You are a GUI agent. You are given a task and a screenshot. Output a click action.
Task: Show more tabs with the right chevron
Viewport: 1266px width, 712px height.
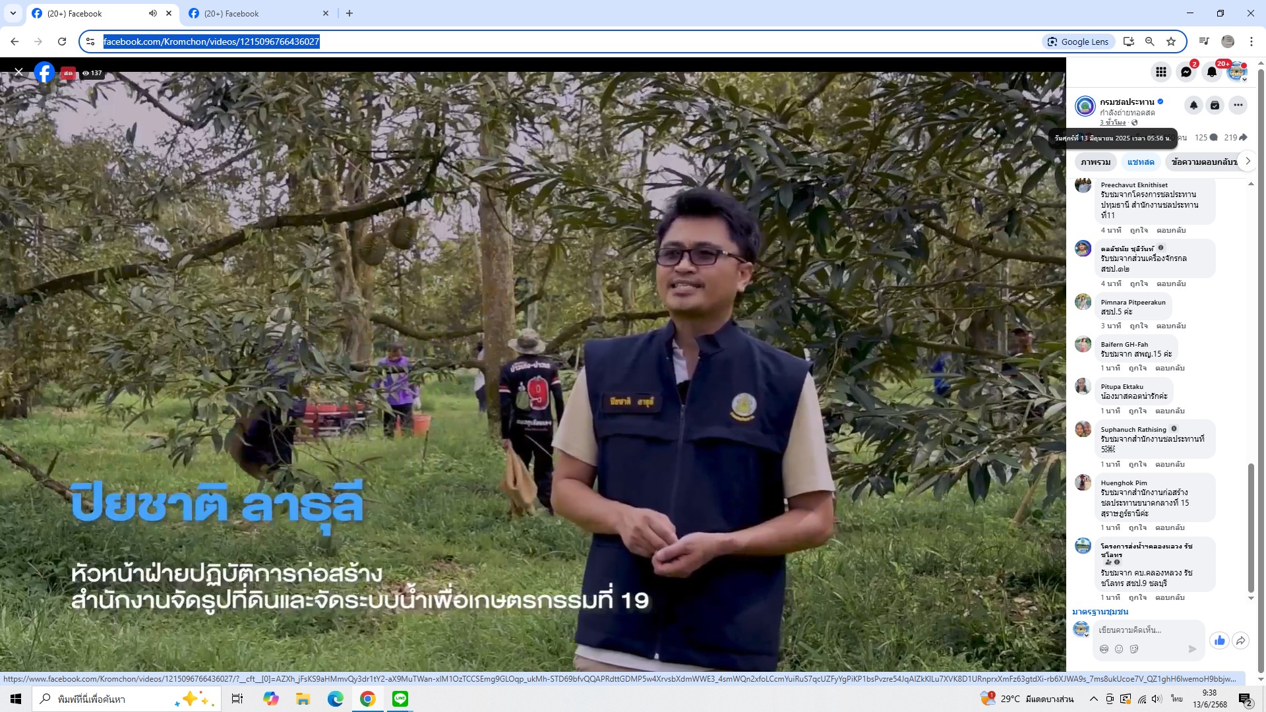(x=1247, y=161)
